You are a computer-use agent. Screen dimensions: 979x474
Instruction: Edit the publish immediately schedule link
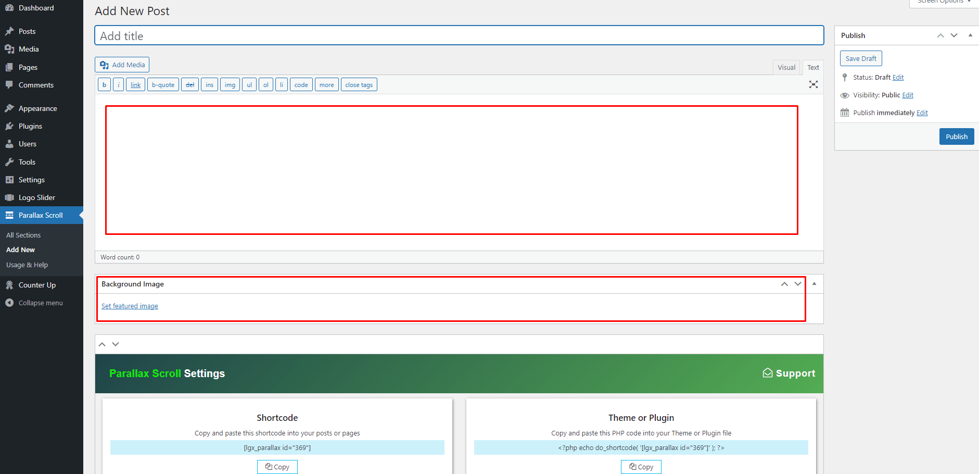click(922, 113)
